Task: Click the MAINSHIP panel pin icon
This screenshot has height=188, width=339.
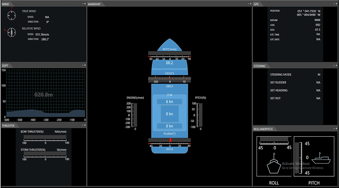Action: [251, 4]
